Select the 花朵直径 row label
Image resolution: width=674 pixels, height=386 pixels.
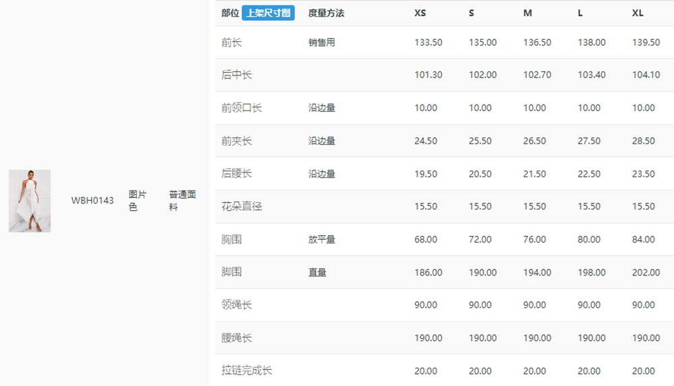241,206
